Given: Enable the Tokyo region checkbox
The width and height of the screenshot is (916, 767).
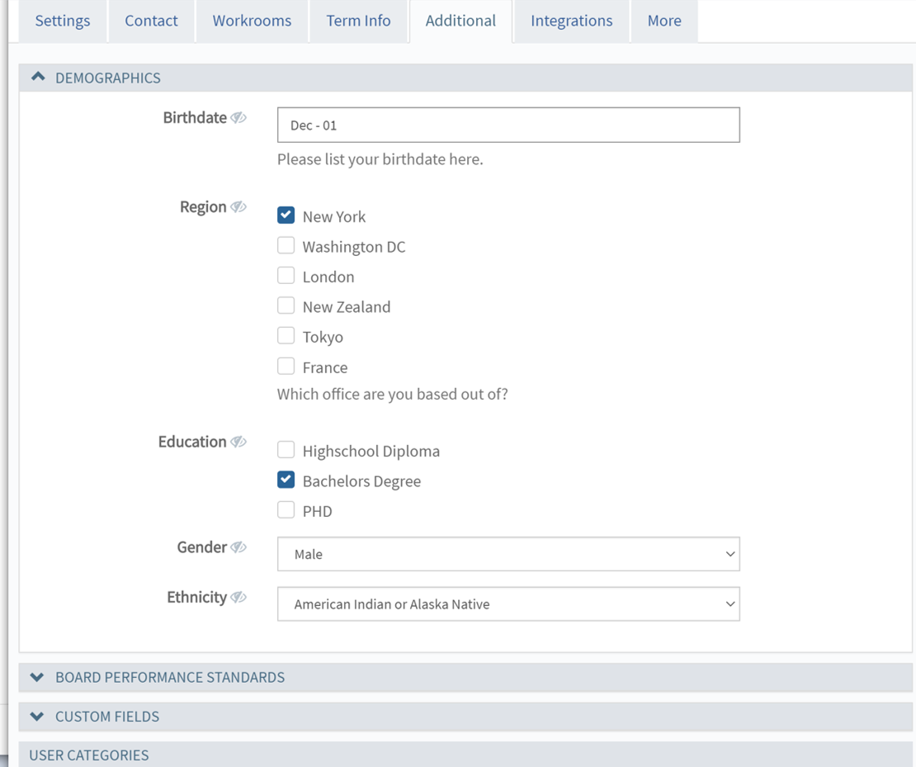Looking at the screenshot, I should pos(286,336).
